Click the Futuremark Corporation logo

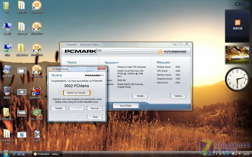[172, 52]
